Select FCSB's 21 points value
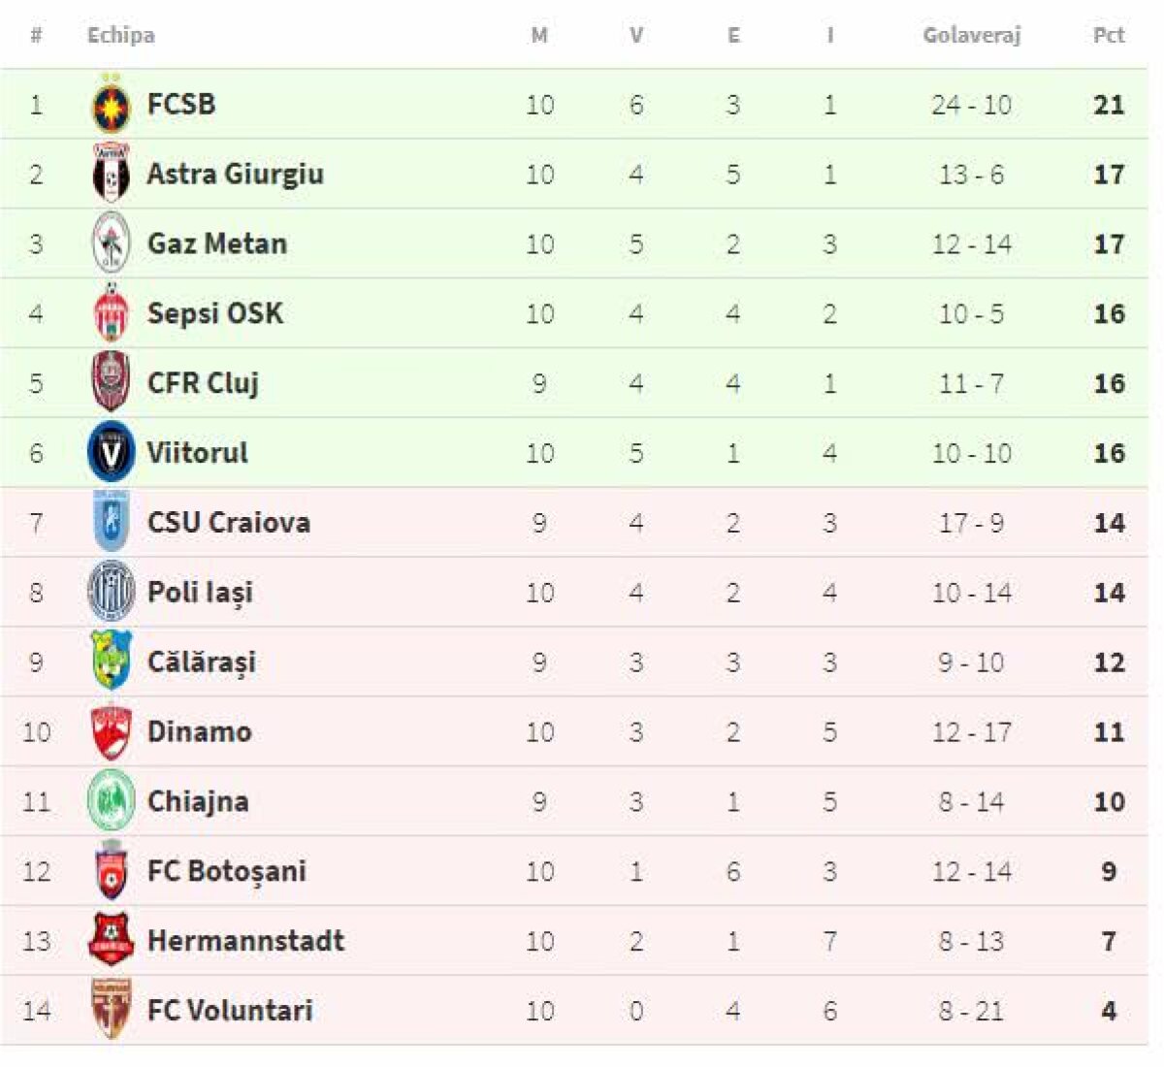Screen dimensions: 1164x1067 [1109, 105]
